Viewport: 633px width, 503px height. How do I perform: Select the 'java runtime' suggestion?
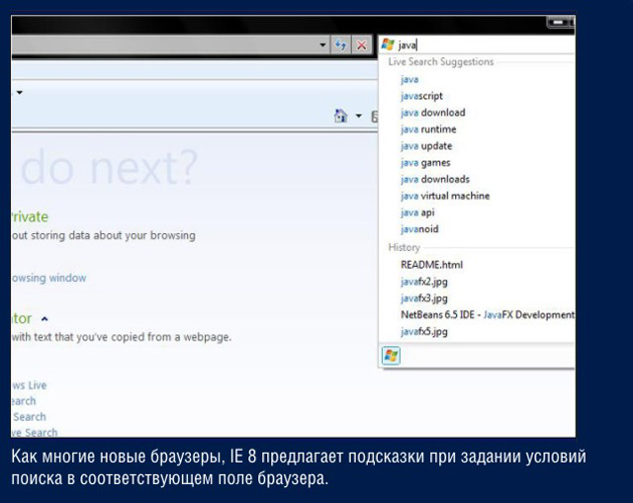click(428, 129)
